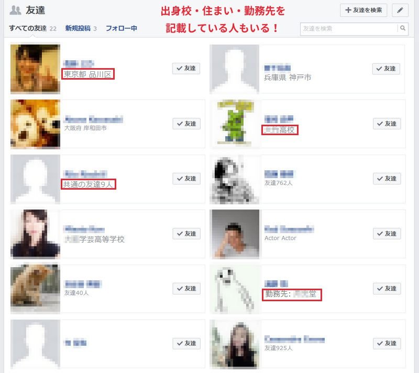
Task: Open the green character profile thumbnail
Action: tap(234, 124)
